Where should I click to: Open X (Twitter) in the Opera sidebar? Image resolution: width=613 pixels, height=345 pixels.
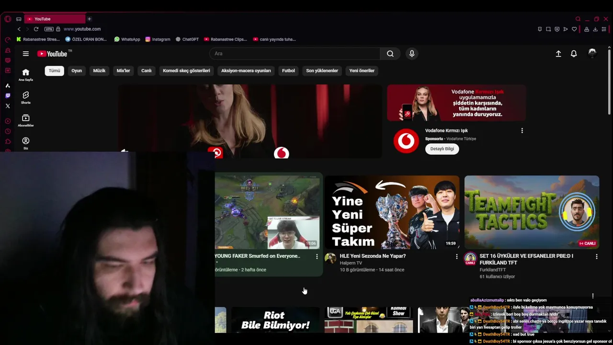[x=8, y=106]
